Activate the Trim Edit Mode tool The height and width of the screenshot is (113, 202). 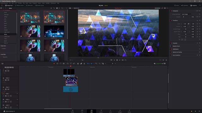[57, 63]
